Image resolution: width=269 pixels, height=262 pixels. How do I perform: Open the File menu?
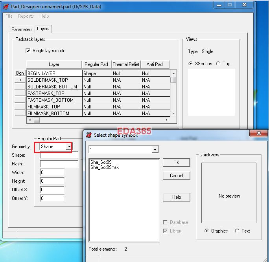click(9, 16)
